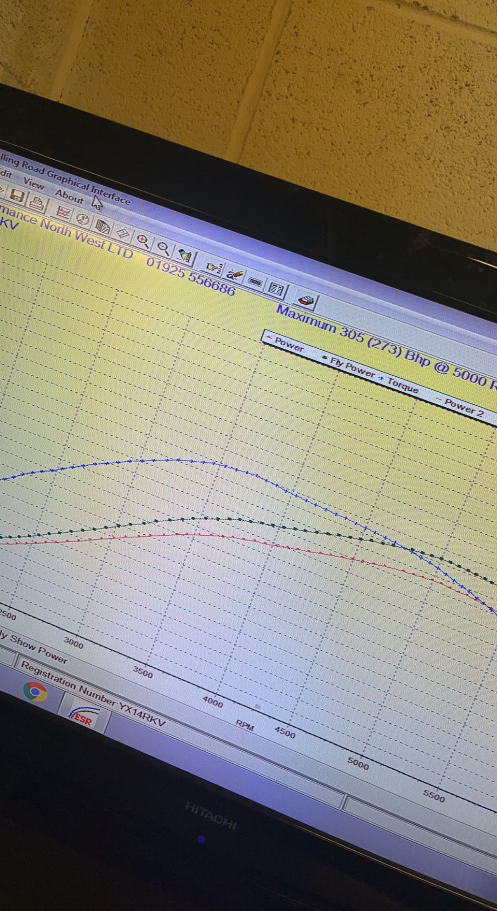Open the partially visible Edit menu
The height and width of the screenshot is (911, 497).
pos(6,173)
